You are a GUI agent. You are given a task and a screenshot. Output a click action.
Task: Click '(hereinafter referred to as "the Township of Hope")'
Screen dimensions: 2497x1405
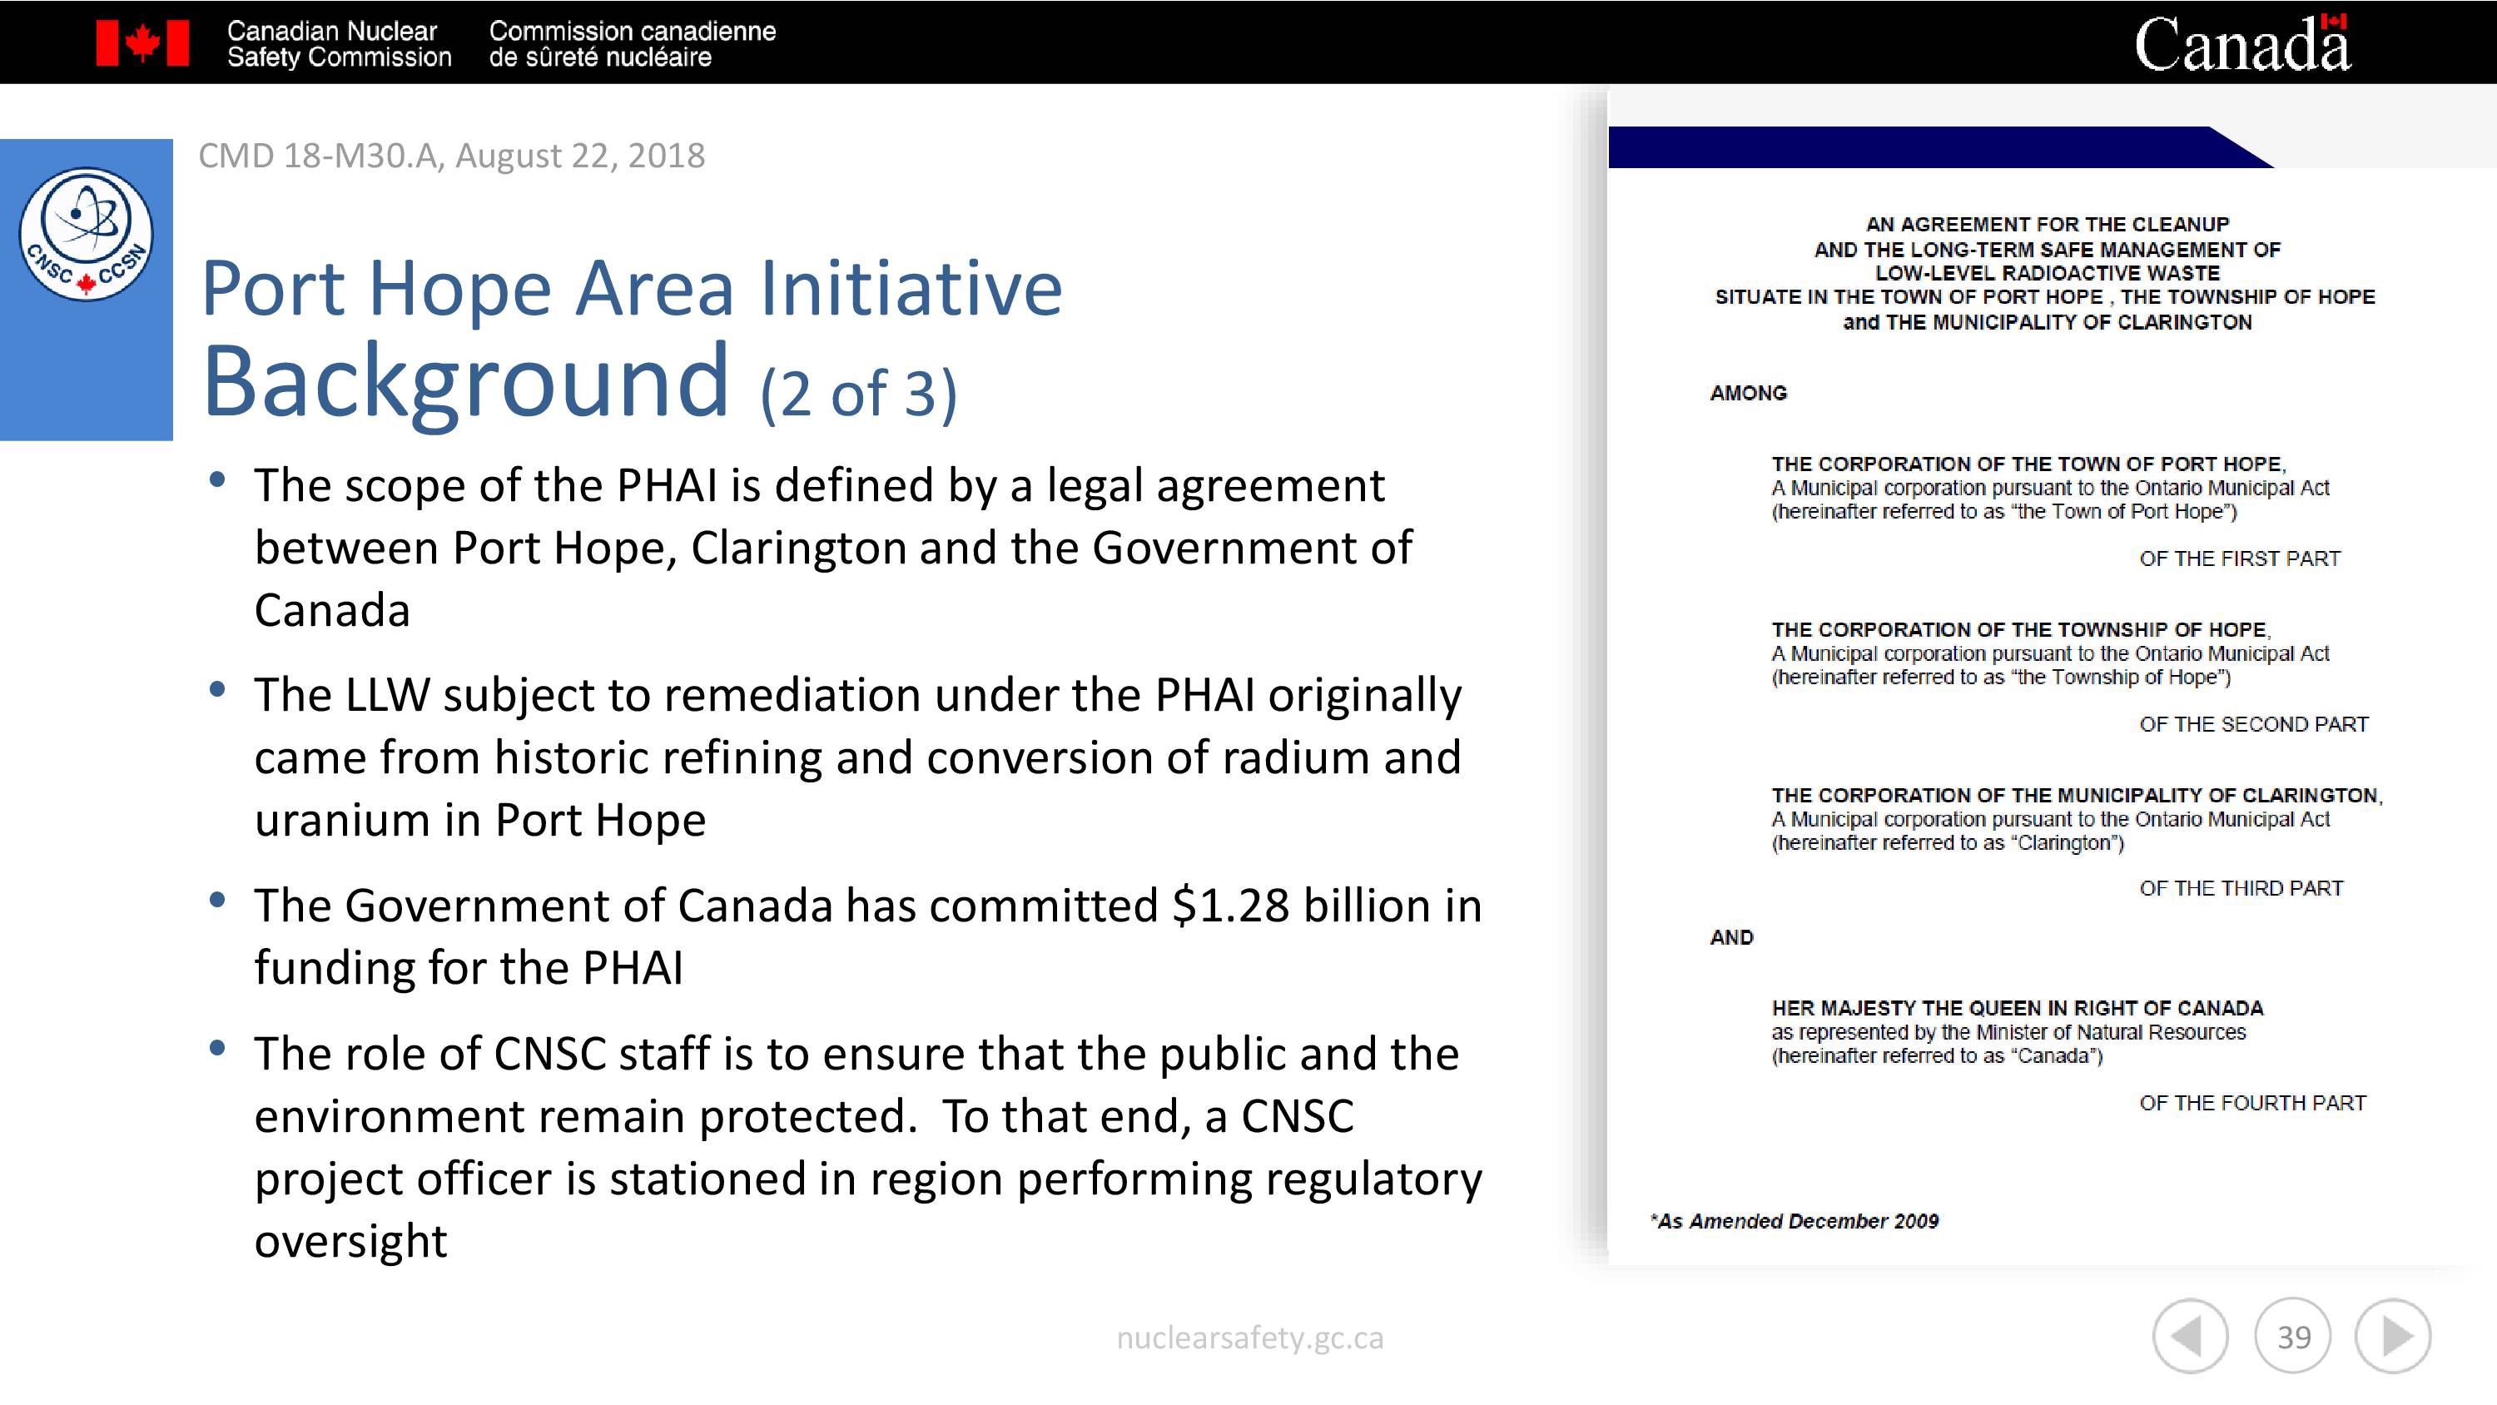pos(2001,677)
